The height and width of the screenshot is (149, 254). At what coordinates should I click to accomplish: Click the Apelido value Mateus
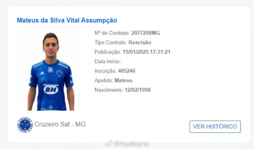click(x=123, y=80)
